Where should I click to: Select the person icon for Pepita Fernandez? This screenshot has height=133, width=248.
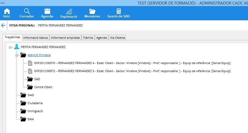[x=17, y=47]
